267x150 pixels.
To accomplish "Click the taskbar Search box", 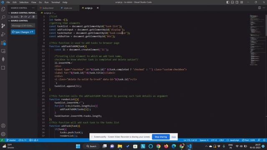I will click(92, 146).
